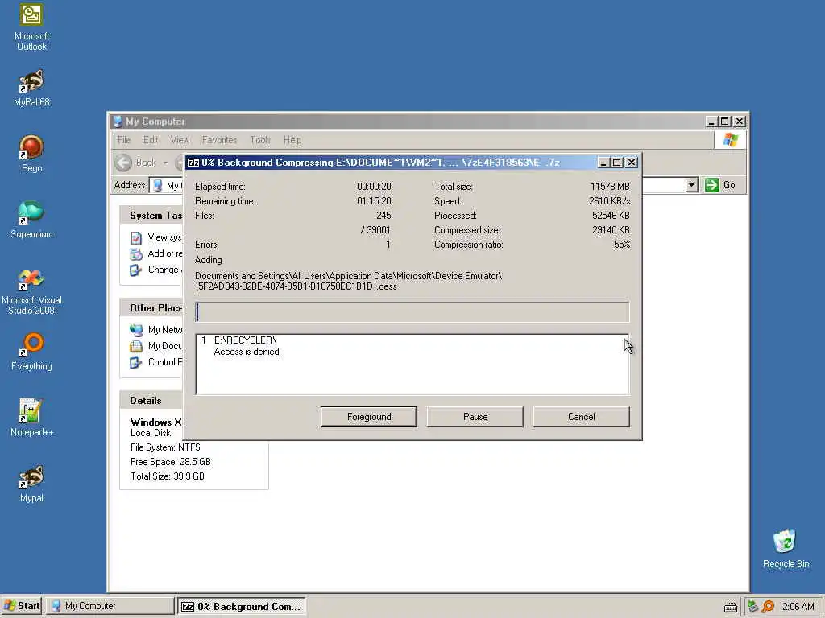Click the file path ending in .dess

[x=348, y=281]
